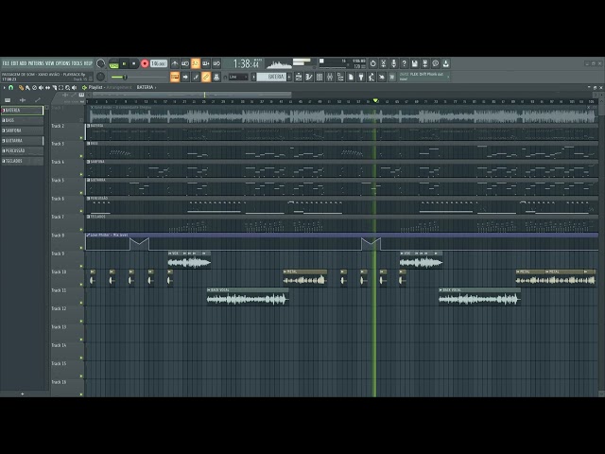Expand the BATERIA arrow in playlist title
This screenshot has height=454, width=605.
coord(155,88)
